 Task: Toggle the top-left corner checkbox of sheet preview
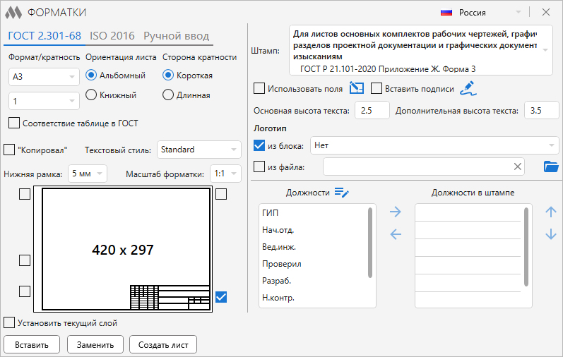pos(25,194)
